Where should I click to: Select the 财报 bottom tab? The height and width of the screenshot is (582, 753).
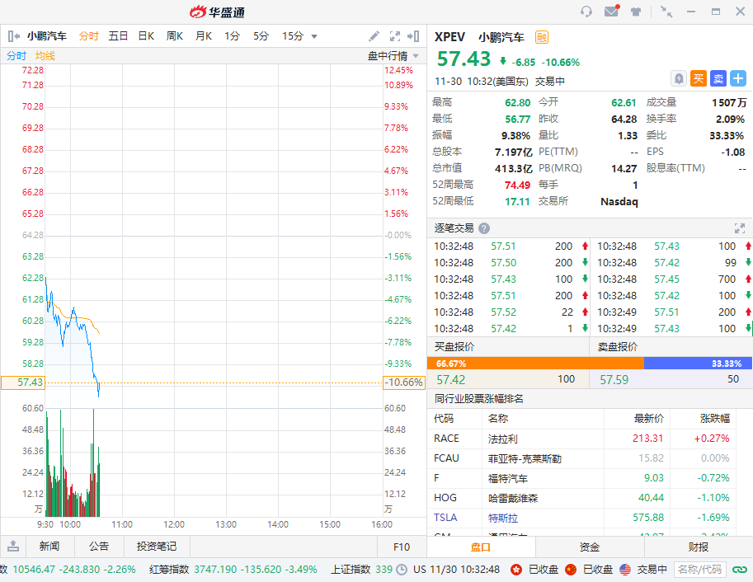click(699, 547)
